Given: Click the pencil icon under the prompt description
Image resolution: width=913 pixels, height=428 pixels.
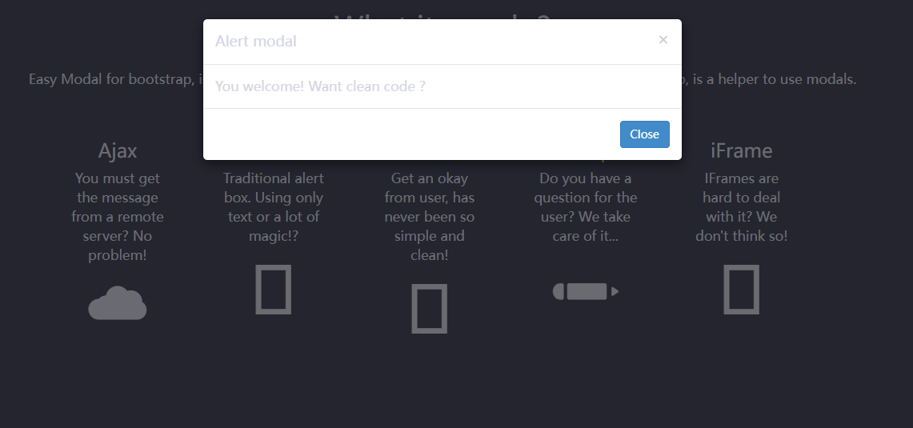Looking at the screenshot, I should [585, 291].
